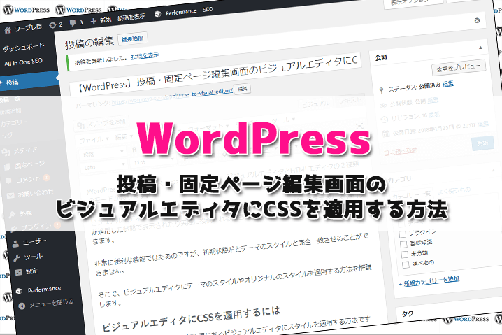
Task: Open the ファイル editor menu
Action: (94, 140)
